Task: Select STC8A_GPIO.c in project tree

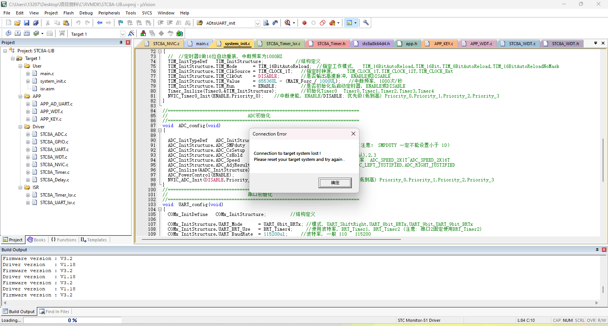Action: tap(54, 142)
